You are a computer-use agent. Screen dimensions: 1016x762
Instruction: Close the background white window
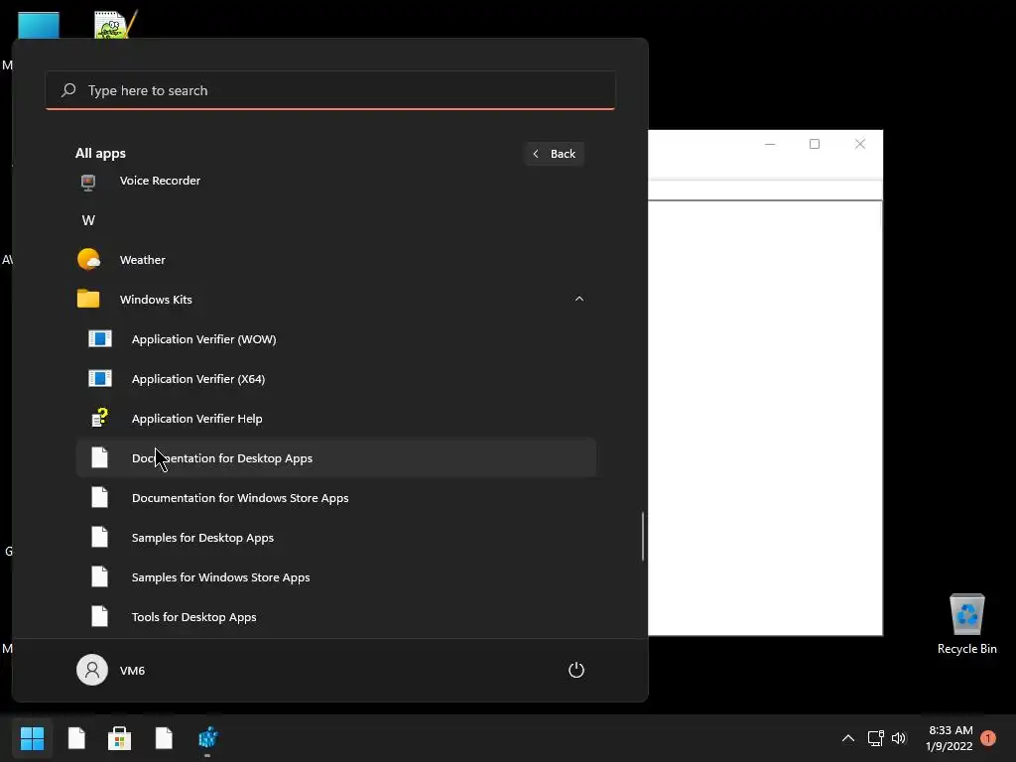[860, 144]
